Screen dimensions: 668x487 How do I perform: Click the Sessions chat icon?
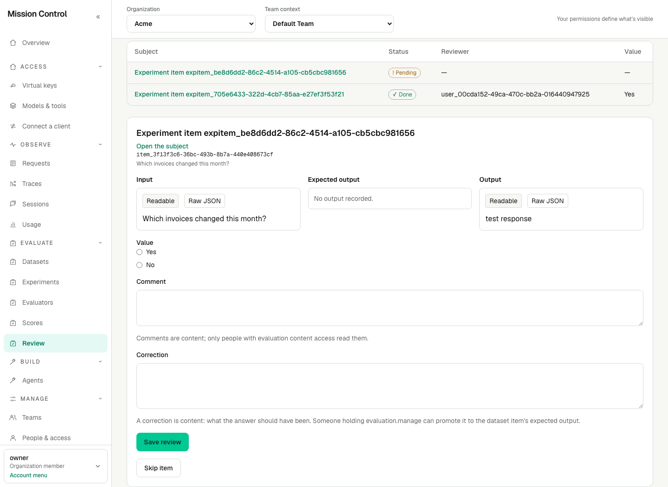click(x=13, y=204)
